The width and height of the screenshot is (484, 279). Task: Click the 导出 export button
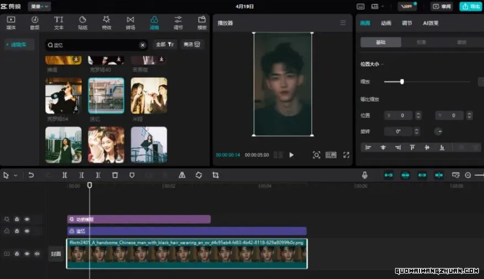pyautogui.click(x=471, y=6)
